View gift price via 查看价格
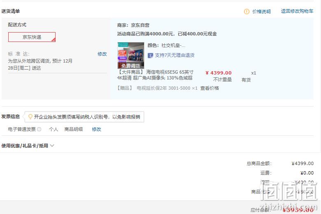321x214 pixels. (x=209, y=88)
